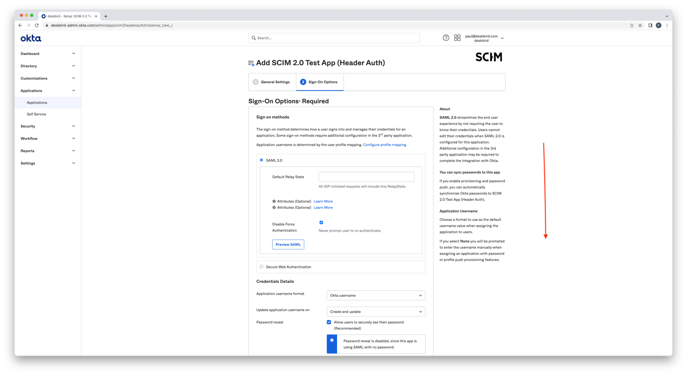Click the Okta logo
Image resolution: width=687 pixels, height=375 pixels.
point(31,38)
